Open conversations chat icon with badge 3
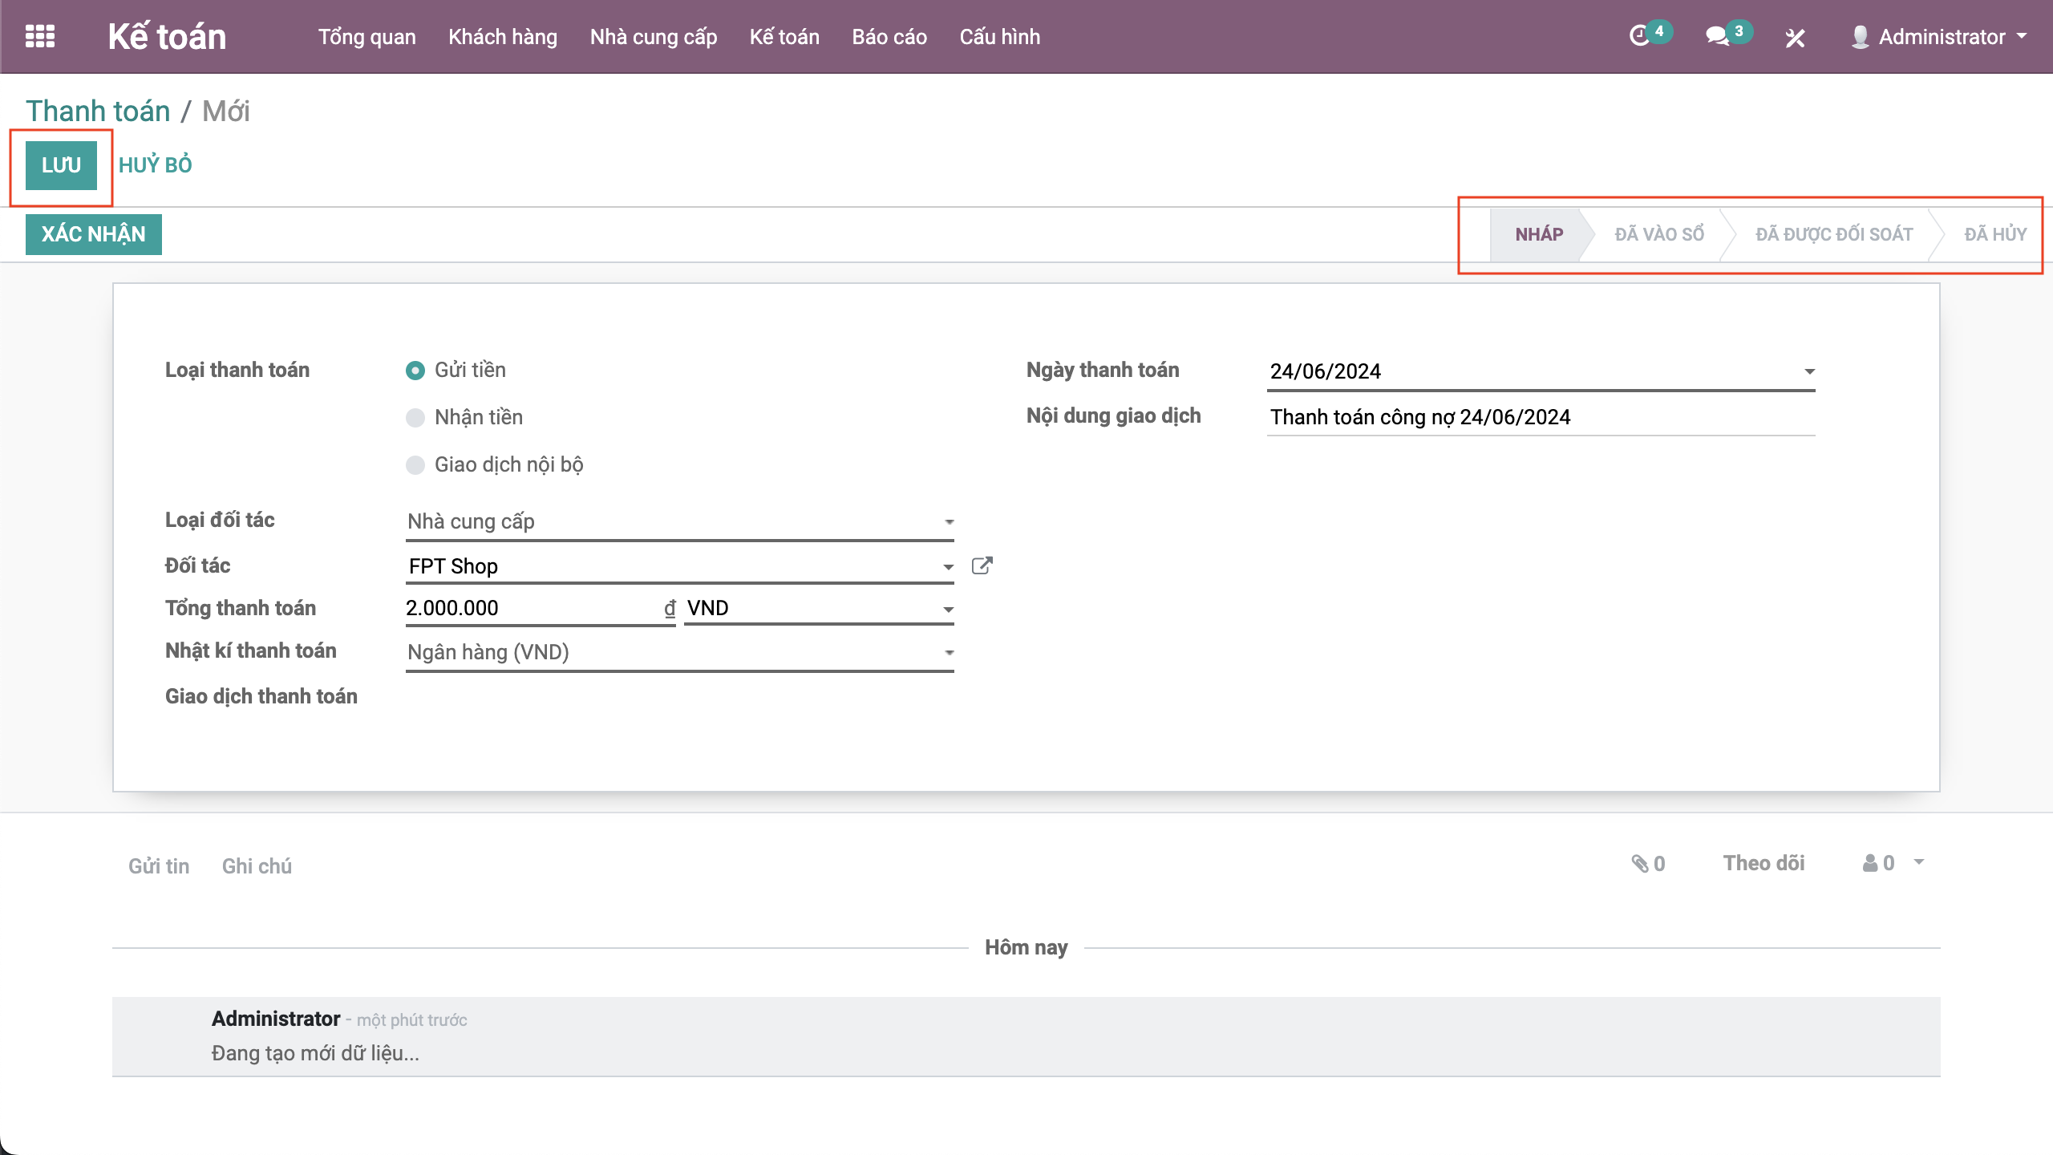2053x1155 pixels. pos(1716,36)
